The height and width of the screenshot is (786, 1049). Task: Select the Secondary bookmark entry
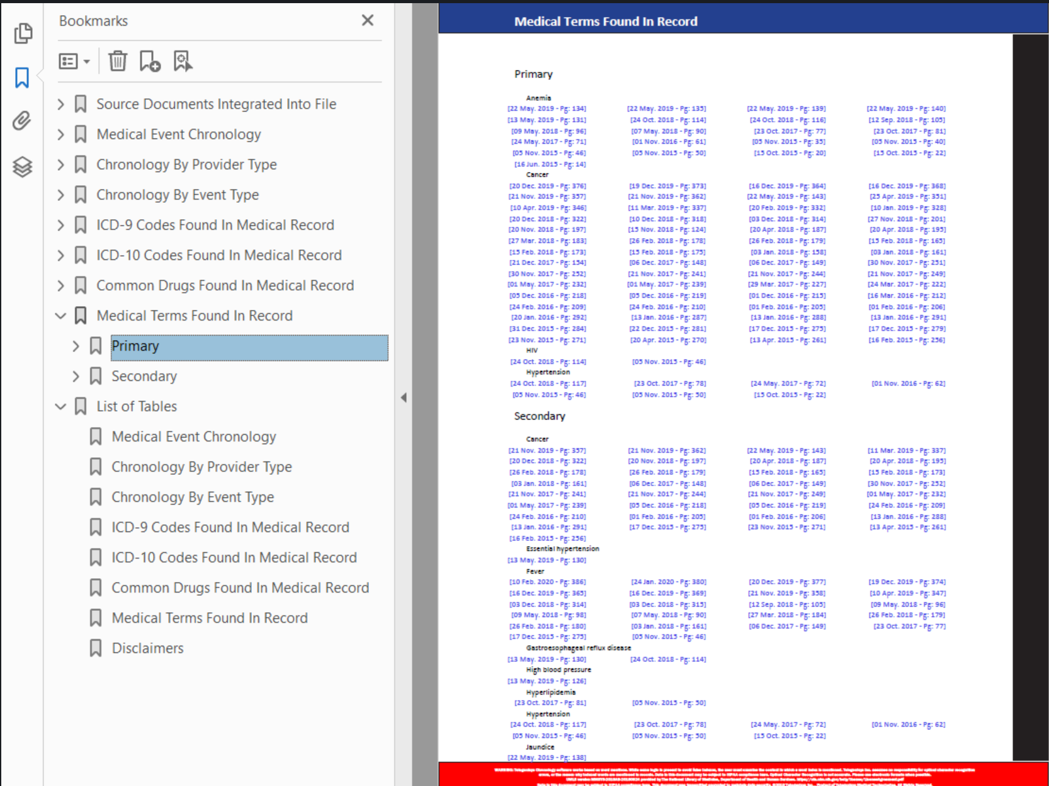click(144, 376)
